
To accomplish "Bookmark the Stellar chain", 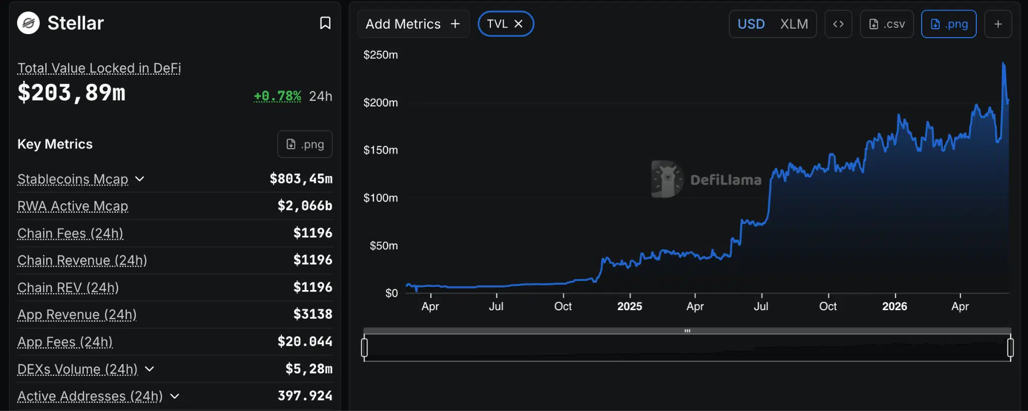I will click(x=325, y=23).
